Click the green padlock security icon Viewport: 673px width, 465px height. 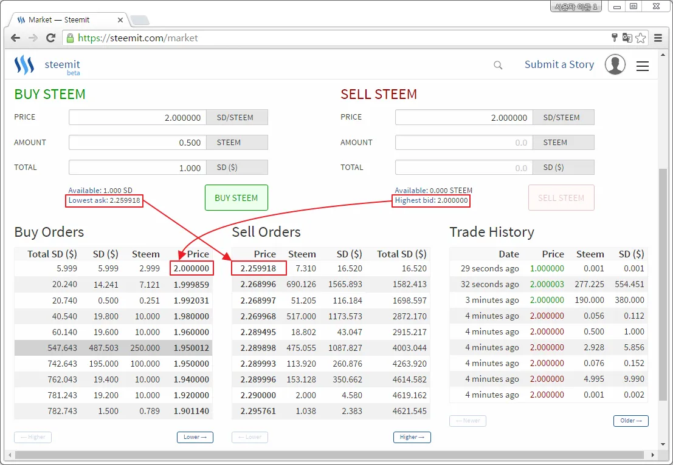(x=70, y=38)
